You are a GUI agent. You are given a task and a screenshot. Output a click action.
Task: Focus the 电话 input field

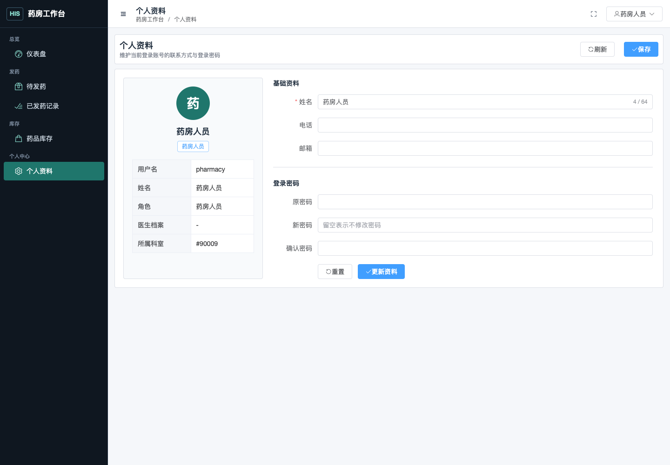[x=485, y=125]
